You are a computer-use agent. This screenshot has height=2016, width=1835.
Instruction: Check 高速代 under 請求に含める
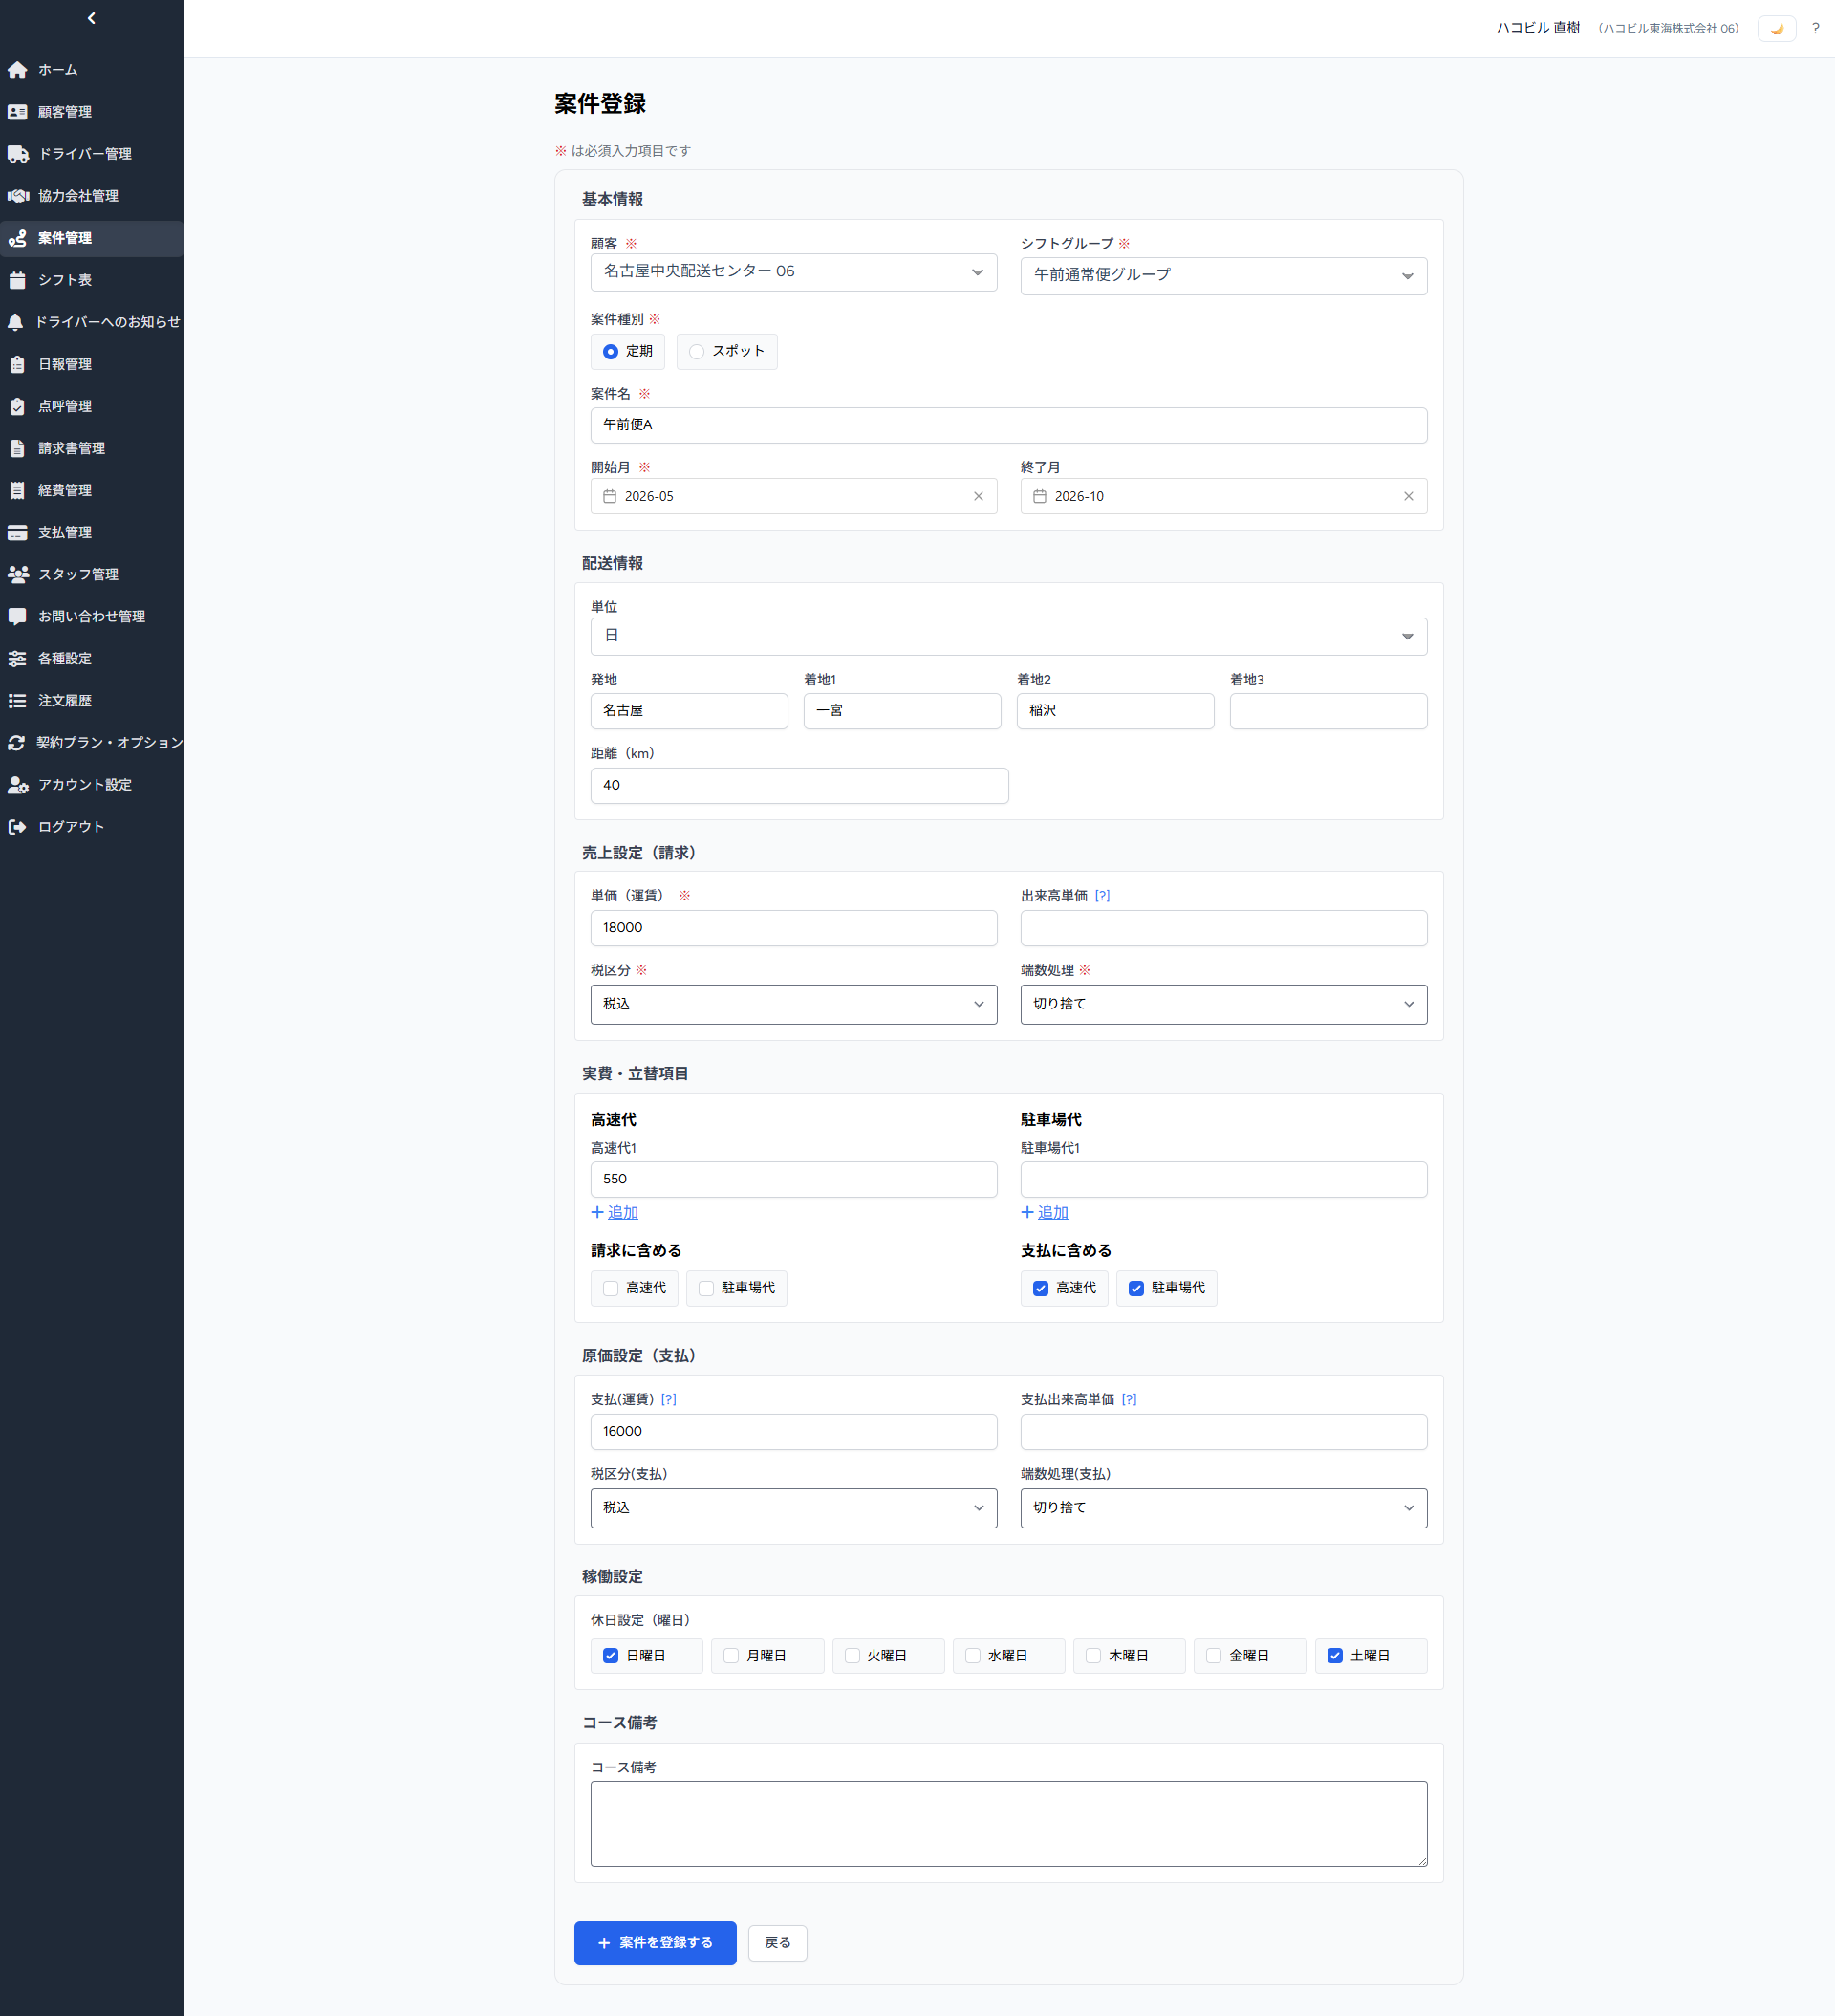click(x=610, y=1288)
